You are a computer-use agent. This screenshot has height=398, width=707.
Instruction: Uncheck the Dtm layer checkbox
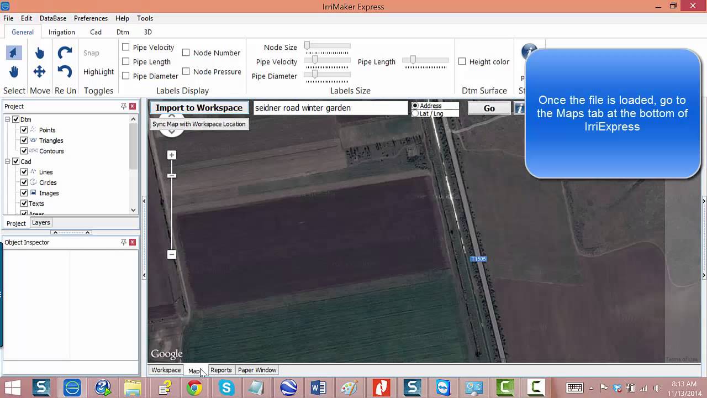pos(16,119)
